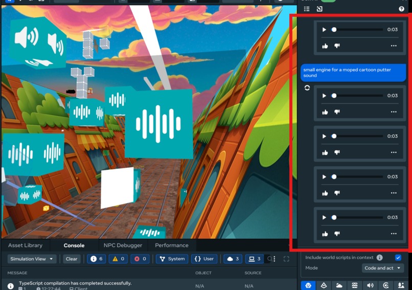Toggle the User log filter

(204, 259)
